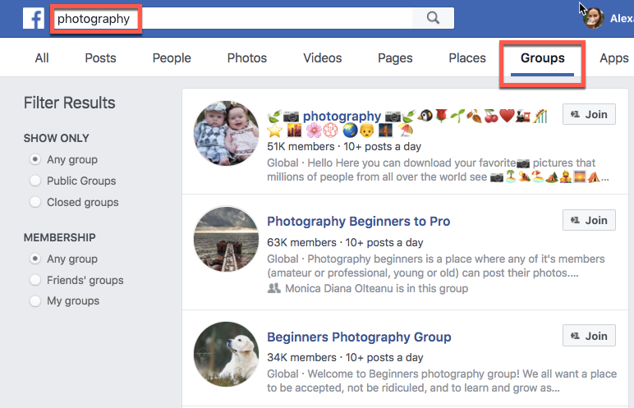This screenshot has height=408, width=634.
Task: Open the Photos tab
Action: (246, 57)
